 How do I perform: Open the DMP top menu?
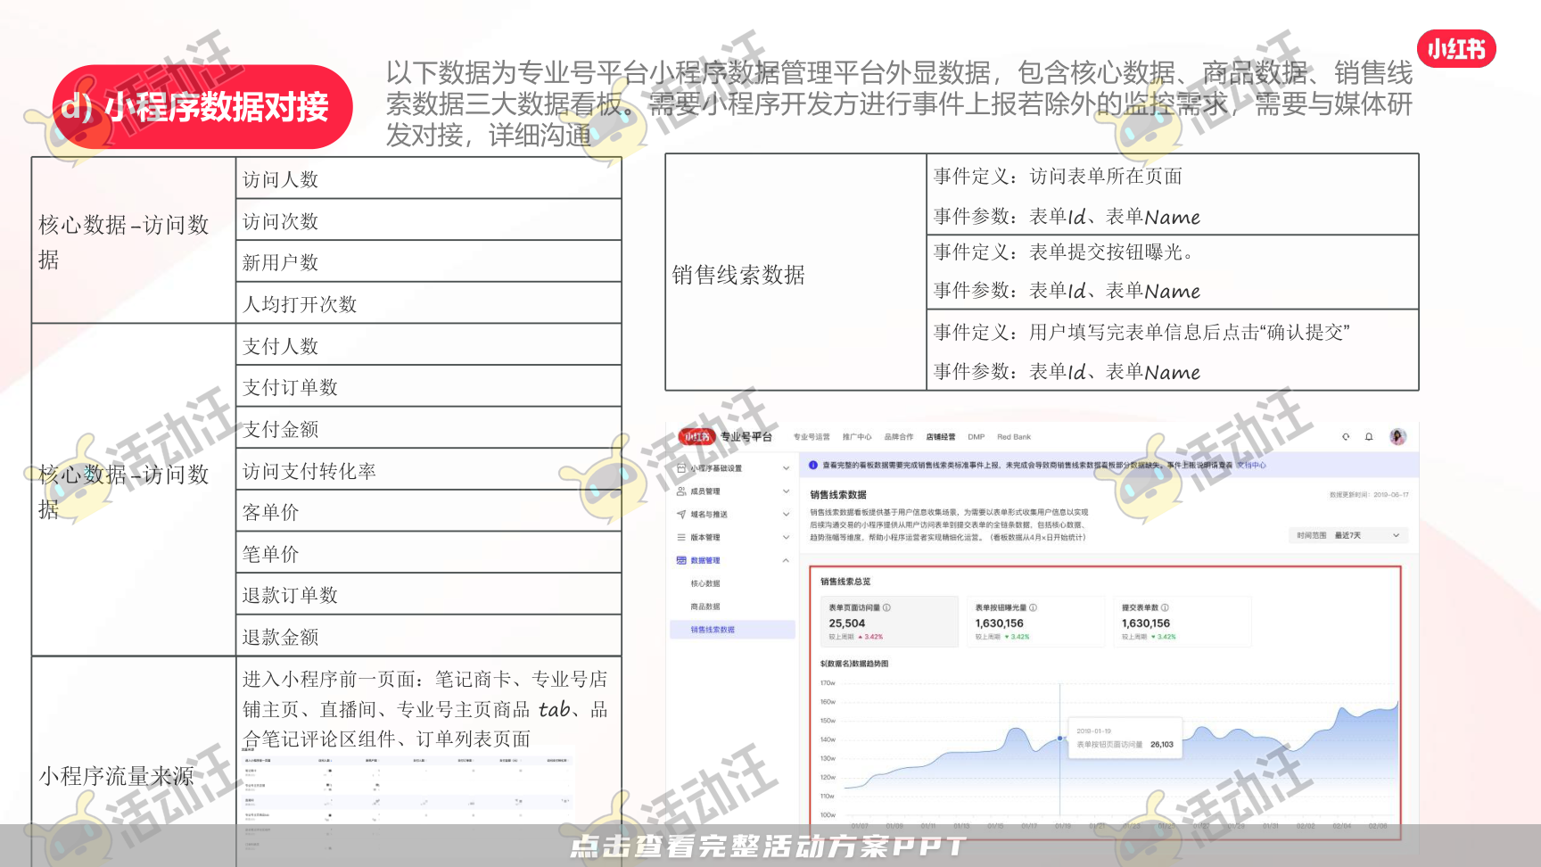click(x=977, y=437)
